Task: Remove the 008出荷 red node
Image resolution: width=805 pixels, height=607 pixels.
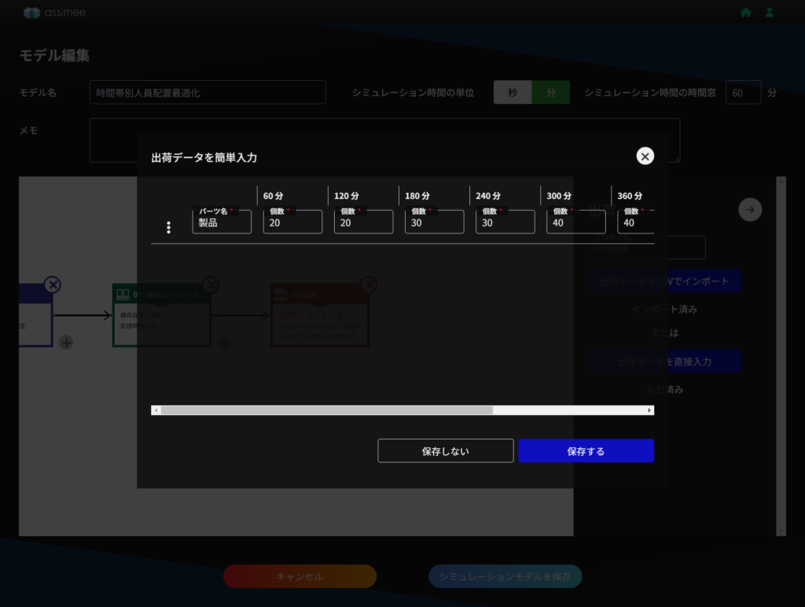Action: coord(369,285)
